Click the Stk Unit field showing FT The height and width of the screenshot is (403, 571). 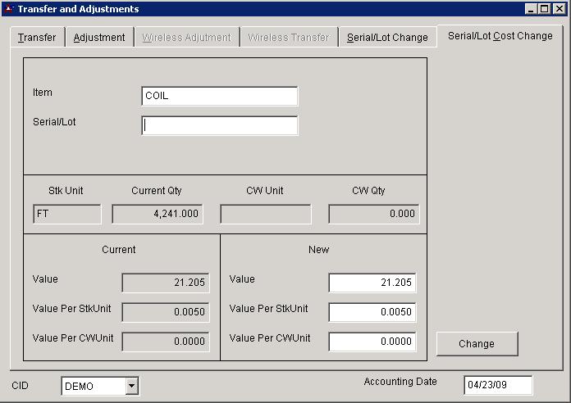pos(66,214)
